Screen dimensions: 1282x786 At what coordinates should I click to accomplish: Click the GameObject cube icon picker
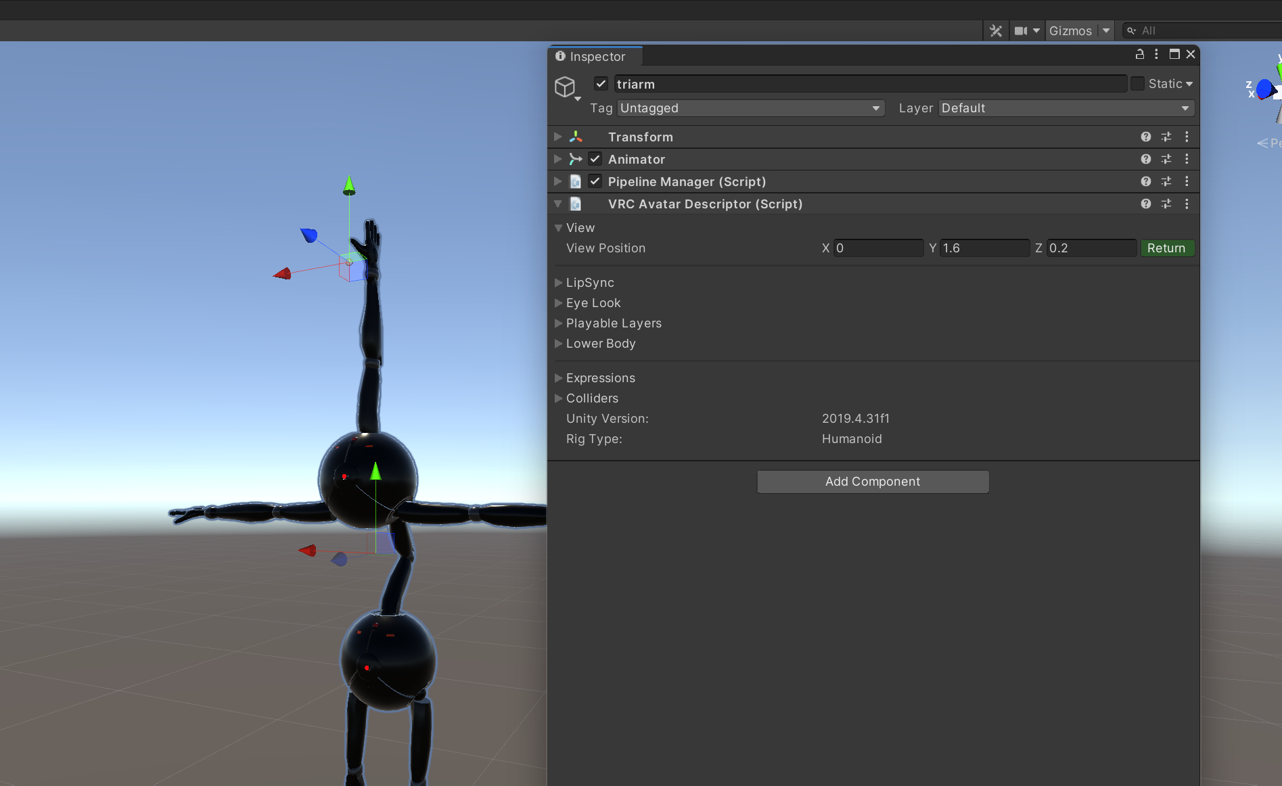pos(566,87)
